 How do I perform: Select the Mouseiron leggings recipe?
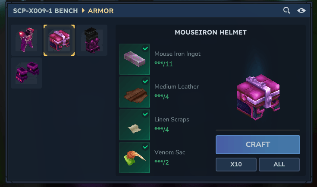pyautogui.click(x=92, y=40)
